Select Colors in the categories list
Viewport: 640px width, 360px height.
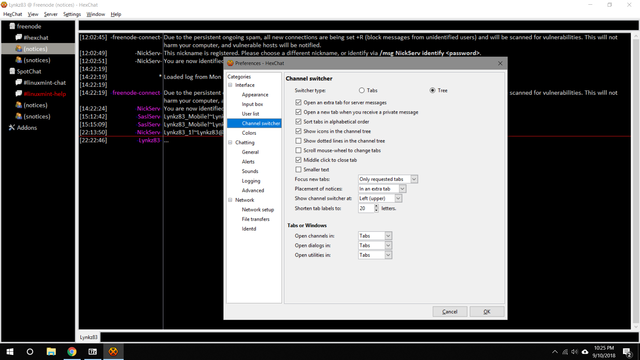249,133
